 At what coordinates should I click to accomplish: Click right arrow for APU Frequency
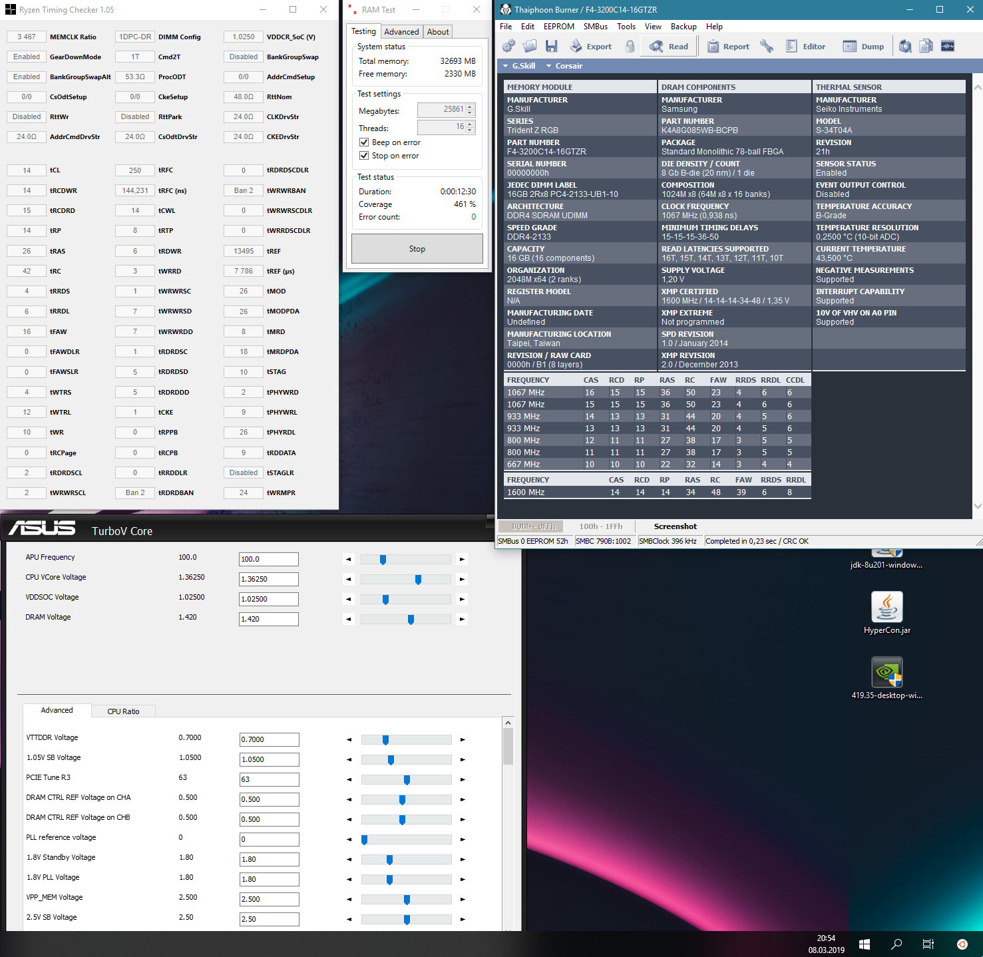click(x=462, y=559)
